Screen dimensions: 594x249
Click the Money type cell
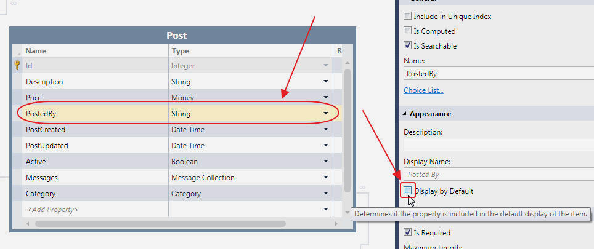[x=250, y=98]
